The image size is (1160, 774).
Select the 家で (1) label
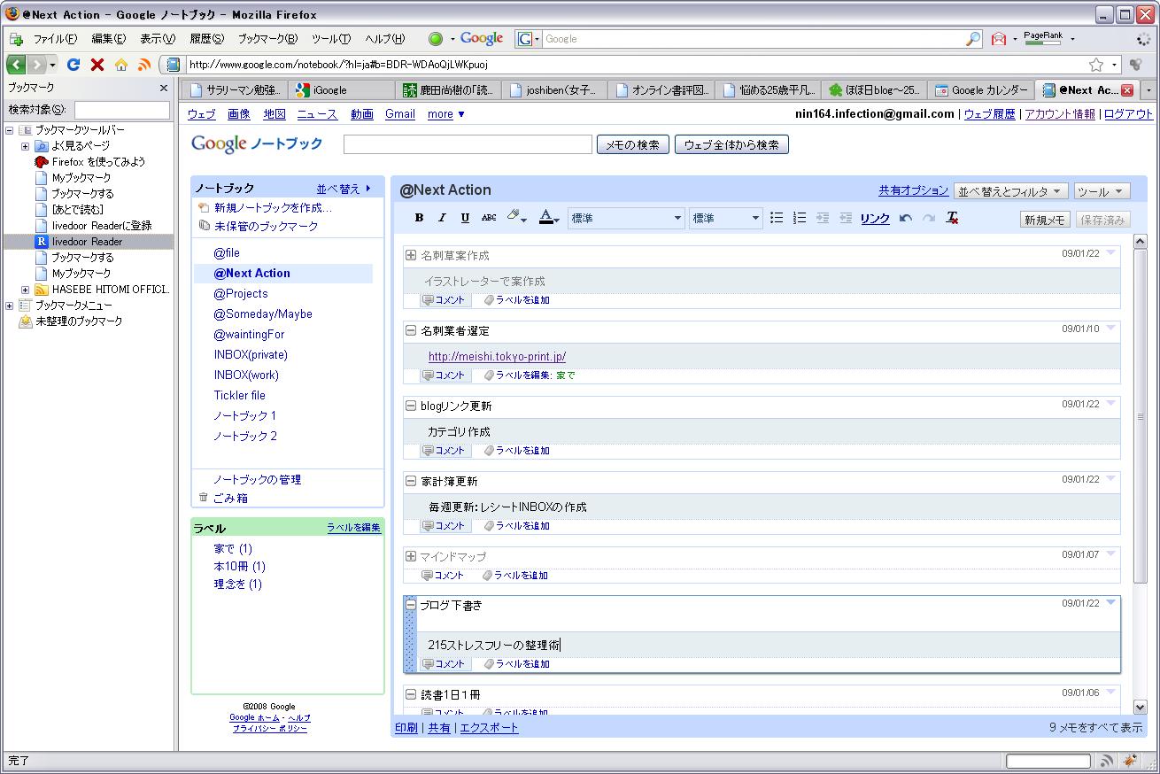point(233,549)
